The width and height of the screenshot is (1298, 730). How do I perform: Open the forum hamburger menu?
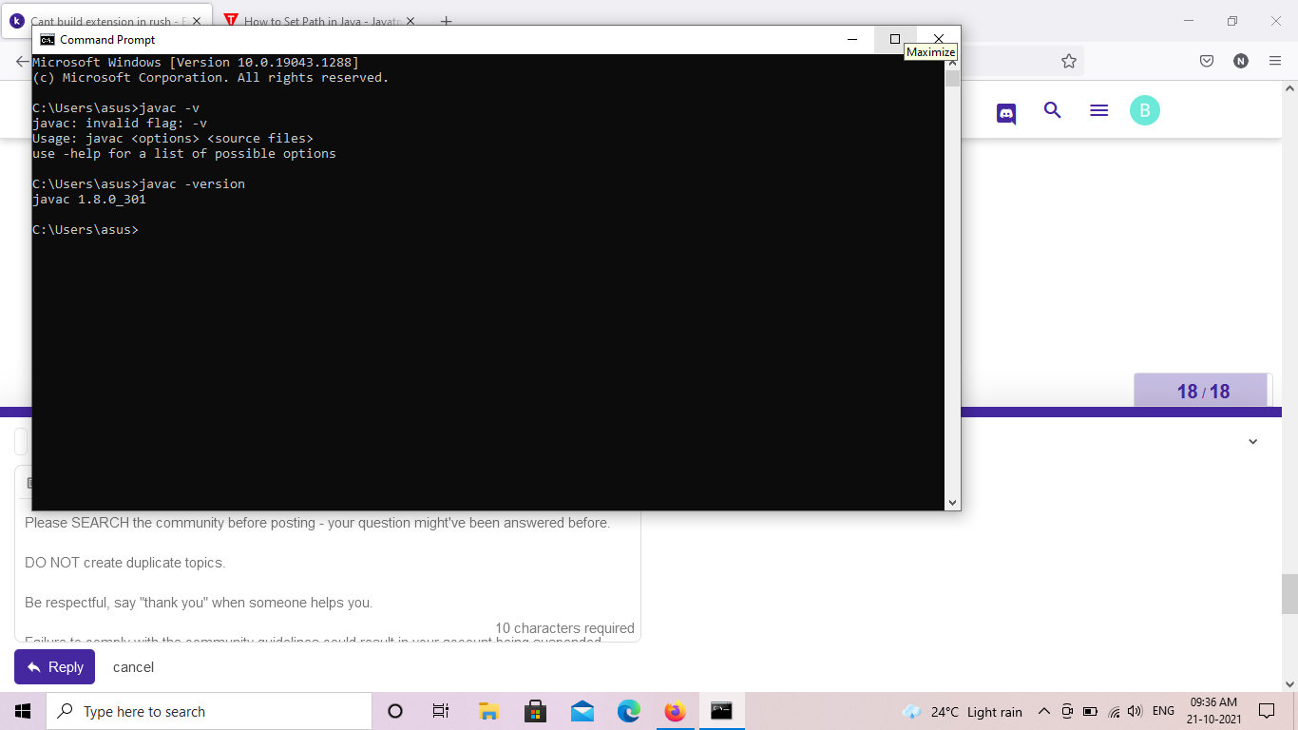click(1098, 110)
